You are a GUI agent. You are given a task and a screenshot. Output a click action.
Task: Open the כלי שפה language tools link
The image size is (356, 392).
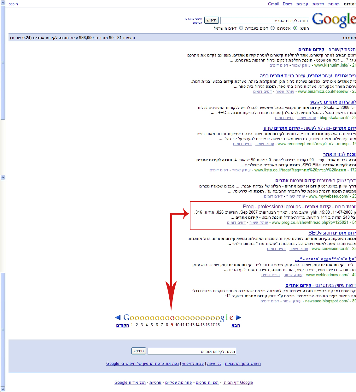(x=214, y=364)
